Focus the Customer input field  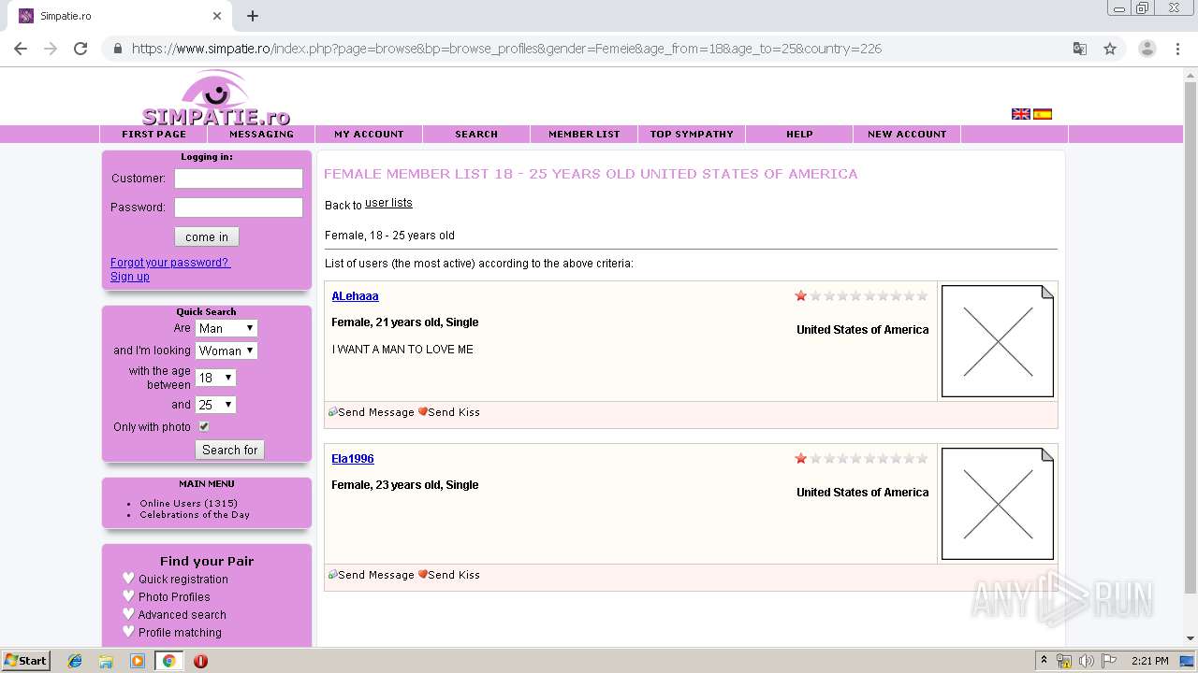(239, 179)
